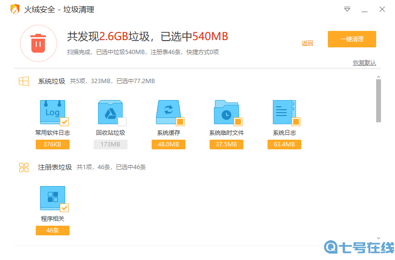
Task: Click 恢复默认 link
Action: click(364, 62)
